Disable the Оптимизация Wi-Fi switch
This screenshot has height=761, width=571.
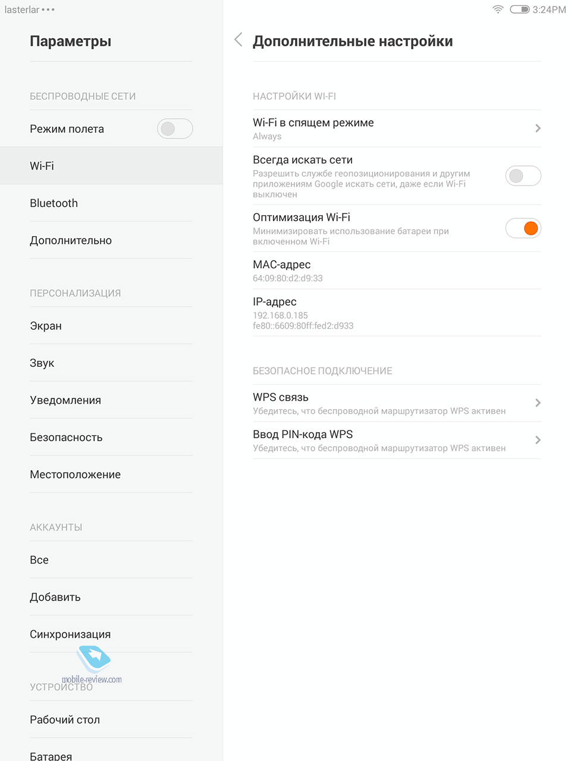[x=523, y=228]
